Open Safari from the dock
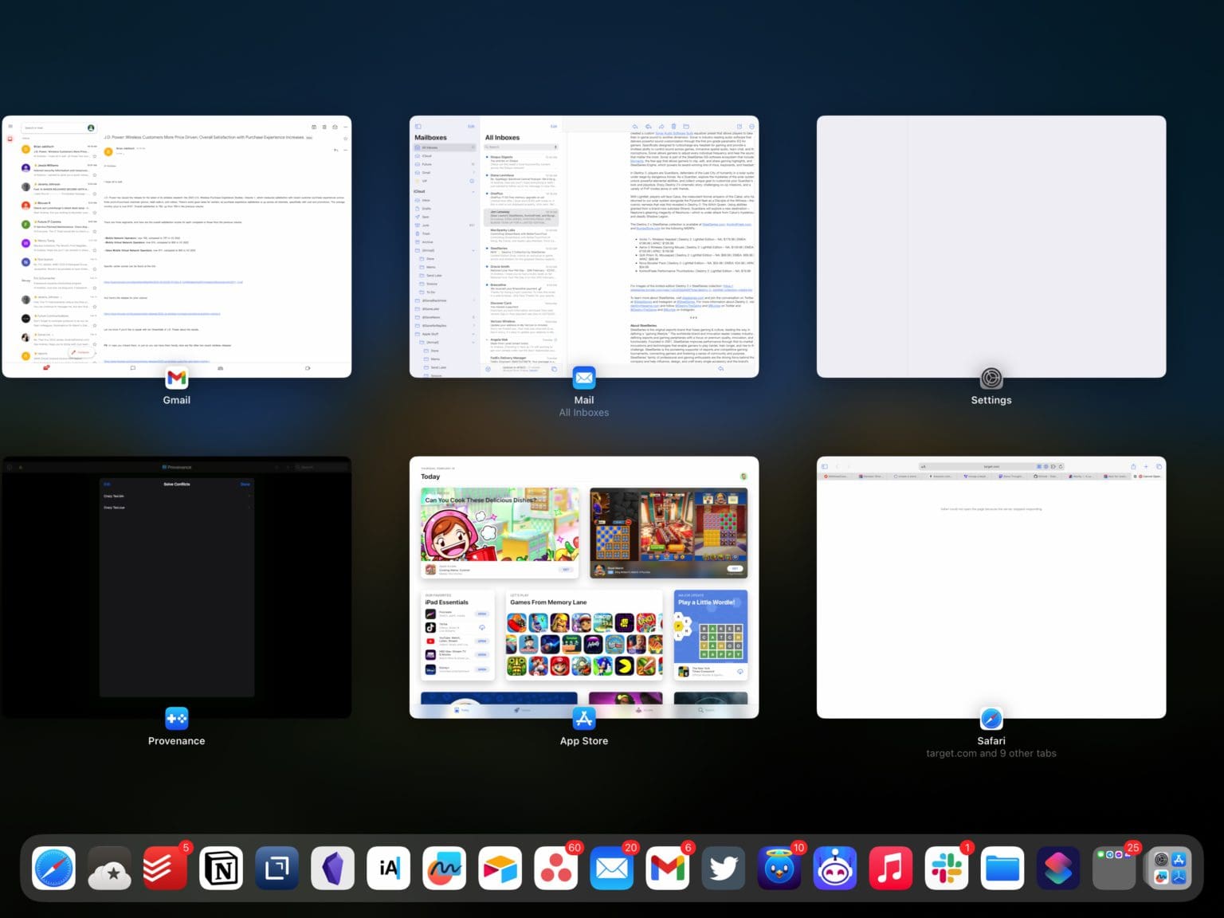This screenshot has height=918, width=1224. pos(53,868)
